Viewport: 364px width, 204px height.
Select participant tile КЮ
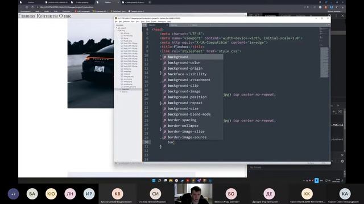[x=51, y=194]
